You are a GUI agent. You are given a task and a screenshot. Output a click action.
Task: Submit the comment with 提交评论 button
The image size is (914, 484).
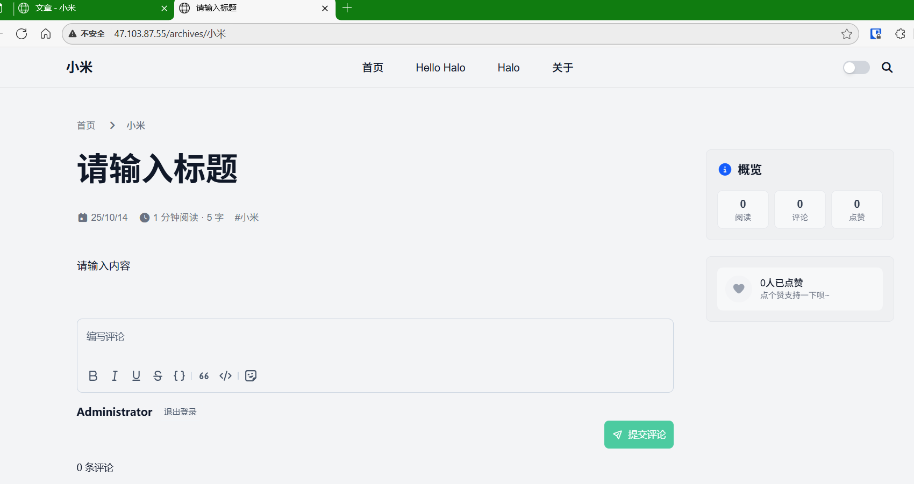coord(639,435)
